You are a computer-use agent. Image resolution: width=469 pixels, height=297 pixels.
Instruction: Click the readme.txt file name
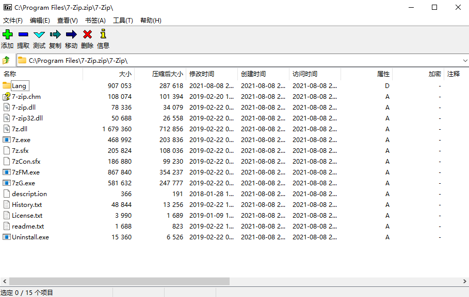point(28,226)
